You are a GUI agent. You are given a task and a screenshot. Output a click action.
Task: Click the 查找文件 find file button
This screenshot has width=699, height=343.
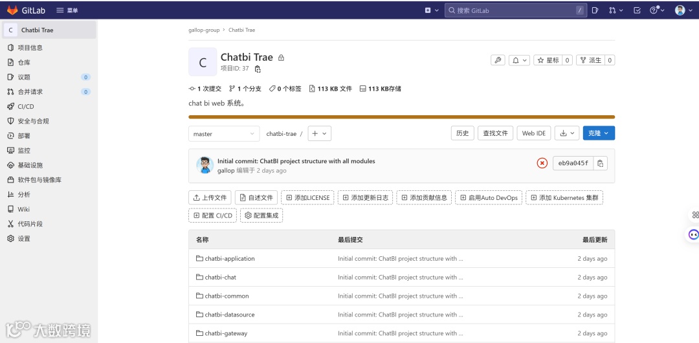(x=495, y=133)
